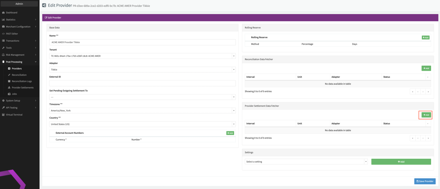The width and height of the screenshot is (440, 189).
Task: Click the FAST Editor code icon
Action: click(3, 34)
